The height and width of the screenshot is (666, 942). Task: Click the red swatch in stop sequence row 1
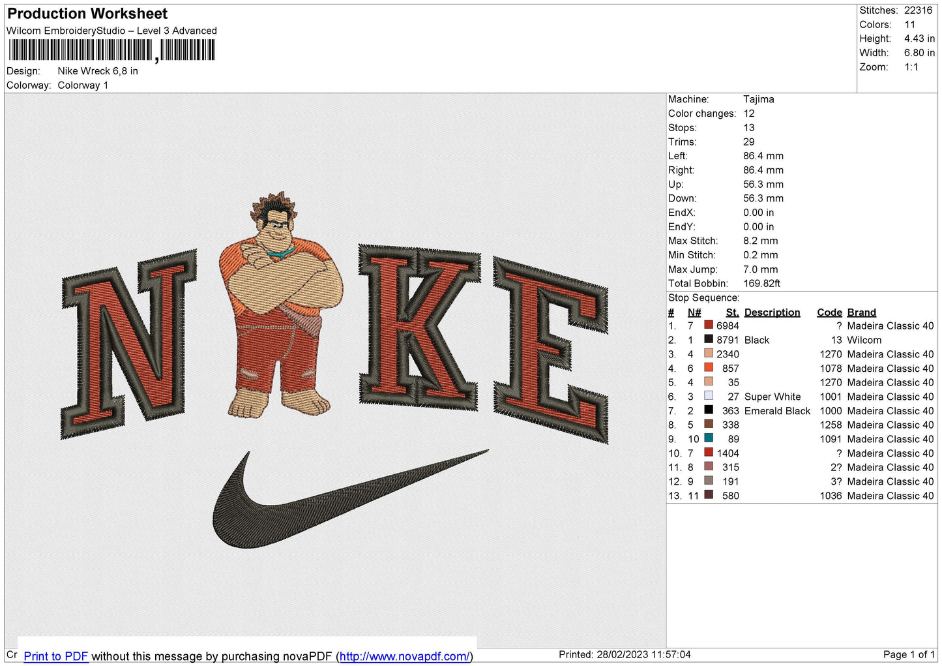point(709,325)
